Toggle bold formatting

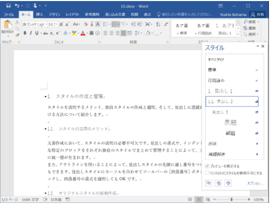(25, 33)
